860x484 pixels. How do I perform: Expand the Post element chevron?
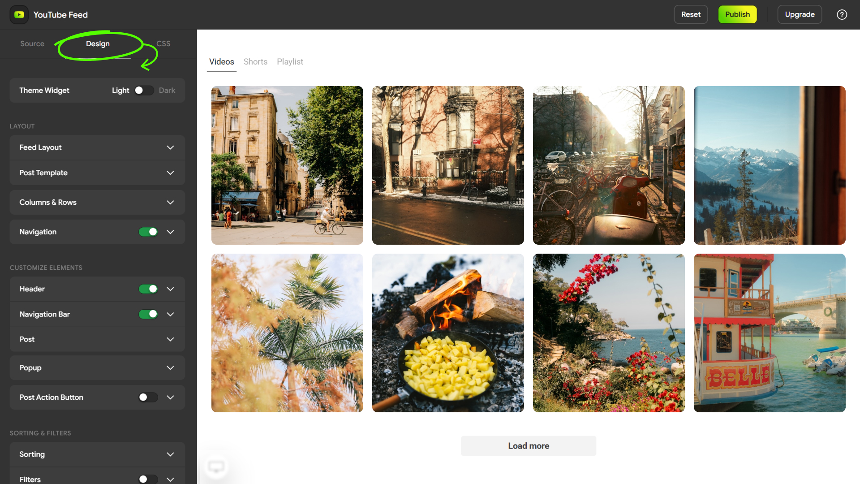point(170,340)
